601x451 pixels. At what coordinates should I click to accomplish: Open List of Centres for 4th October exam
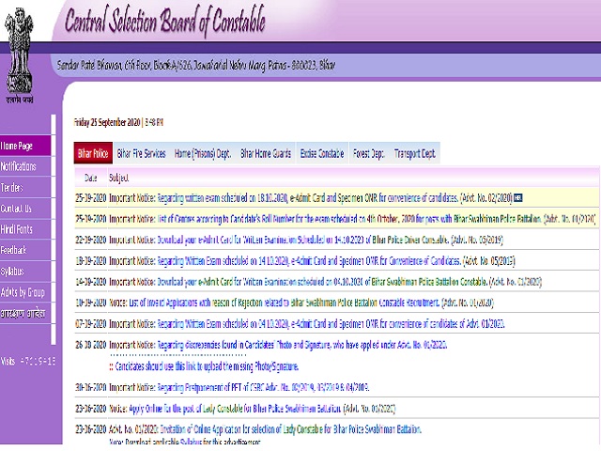coord(349,219)
